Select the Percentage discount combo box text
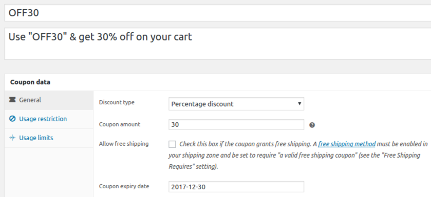431x197 pixels. pyautogui.click(x=202, y=104)
